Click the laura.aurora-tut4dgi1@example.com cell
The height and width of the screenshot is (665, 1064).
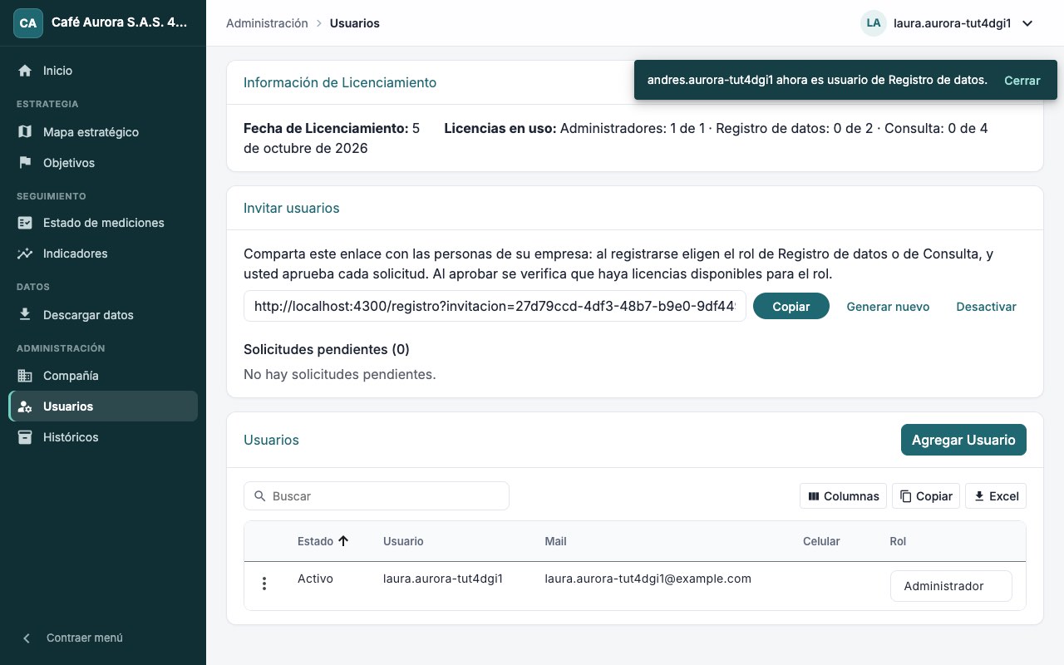[x=648, y=579]
